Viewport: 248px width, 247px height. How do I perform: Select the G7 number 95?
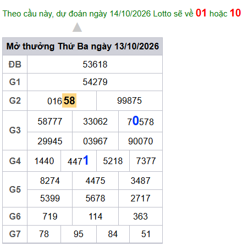coord(79,234)
